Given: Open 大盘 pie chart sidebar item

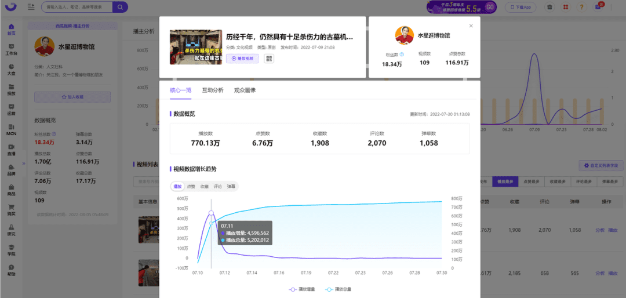Looking at the screenshot, I should coord(11,70).
